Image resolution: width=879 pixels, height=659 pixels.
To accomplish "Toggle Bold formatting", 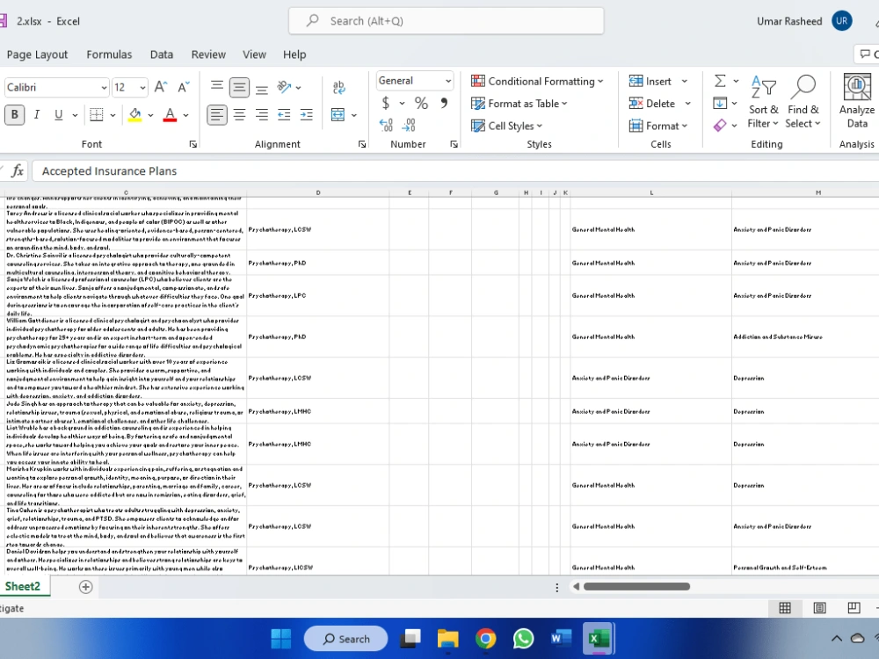I will (x=15, y=115).
